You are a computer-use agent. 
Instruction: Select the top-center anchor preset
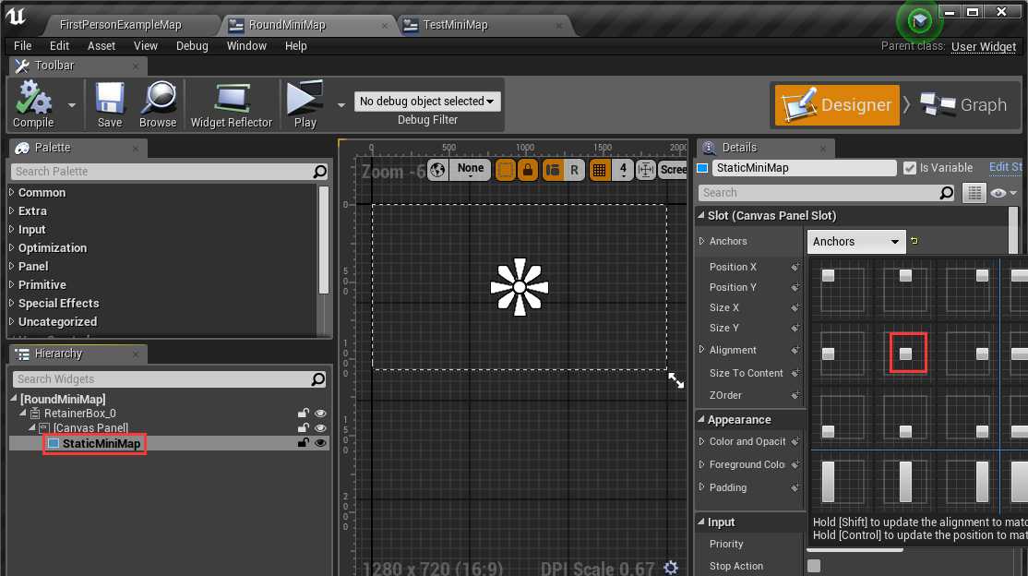point(905,289)
